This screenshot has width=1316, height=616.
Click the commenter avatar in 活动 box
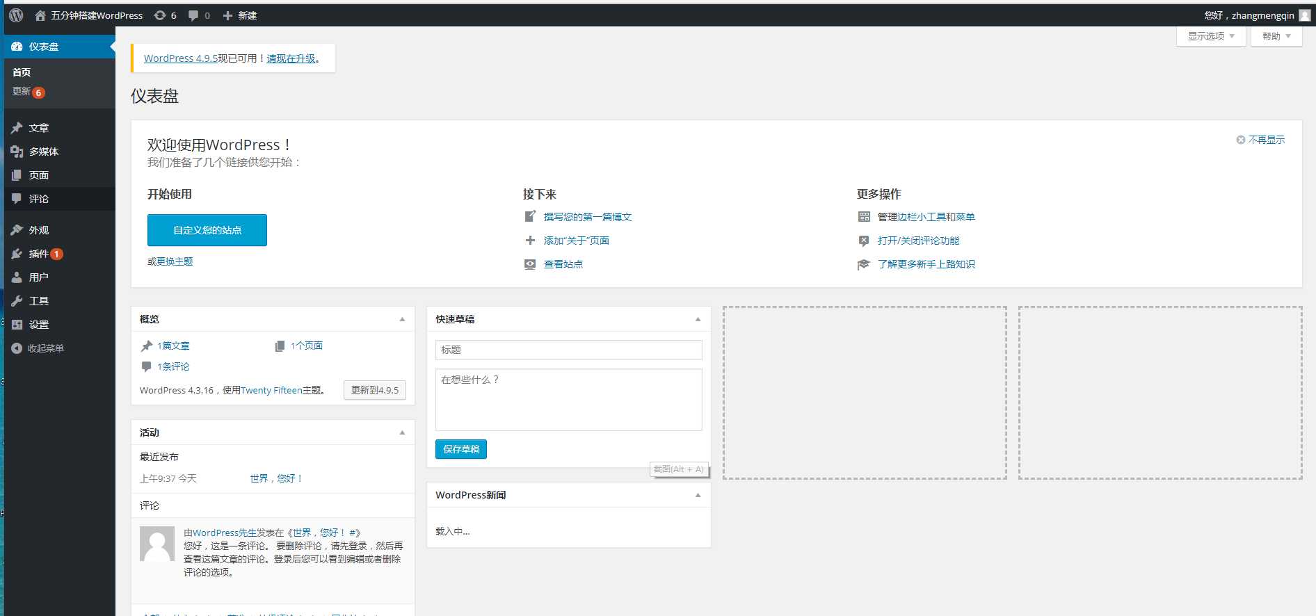point(157,544)
